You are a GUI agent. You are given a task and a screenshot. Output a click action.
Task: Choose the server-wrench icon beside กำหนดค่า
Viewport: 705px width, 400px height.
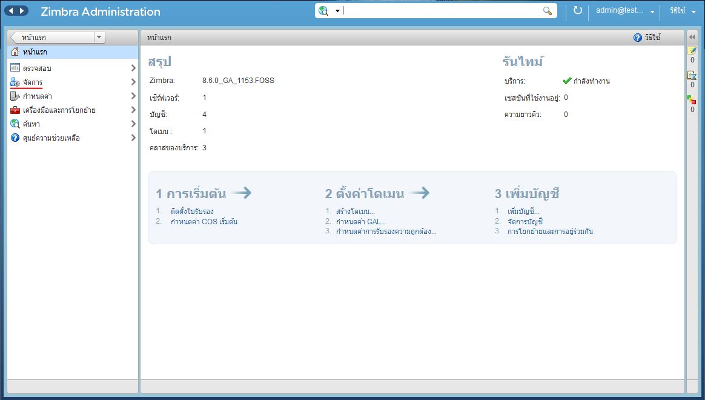coord(15,96)
